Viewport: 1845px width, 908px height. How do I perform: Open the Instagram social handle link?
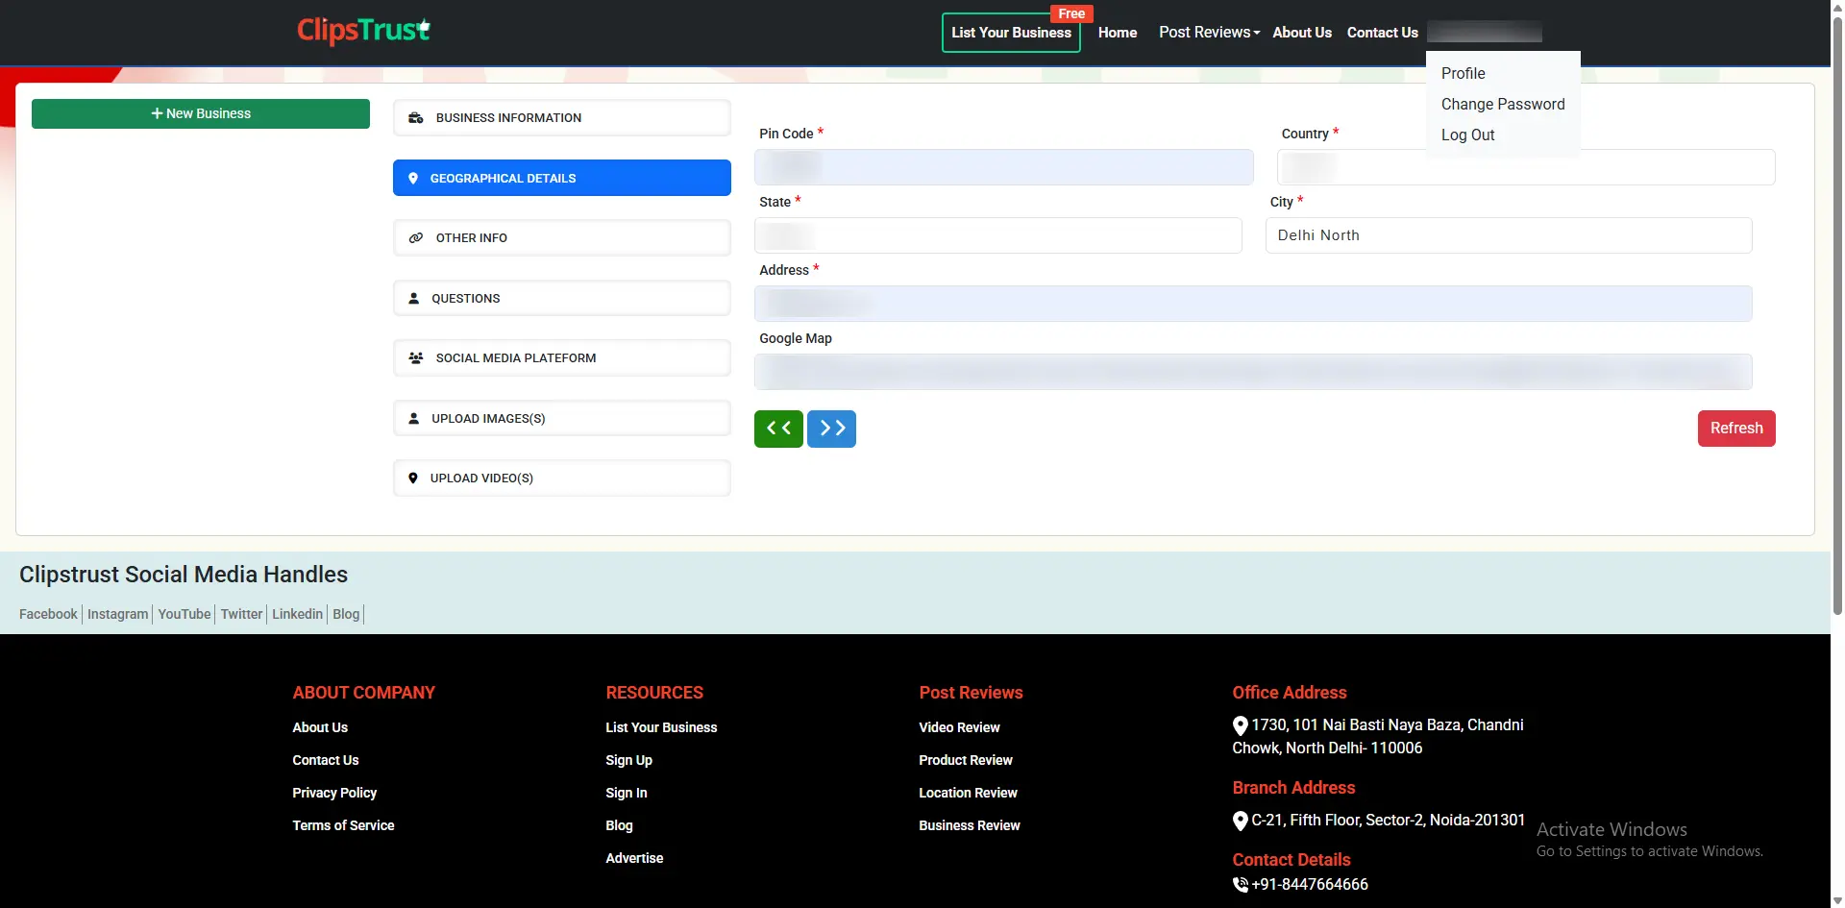118,614
